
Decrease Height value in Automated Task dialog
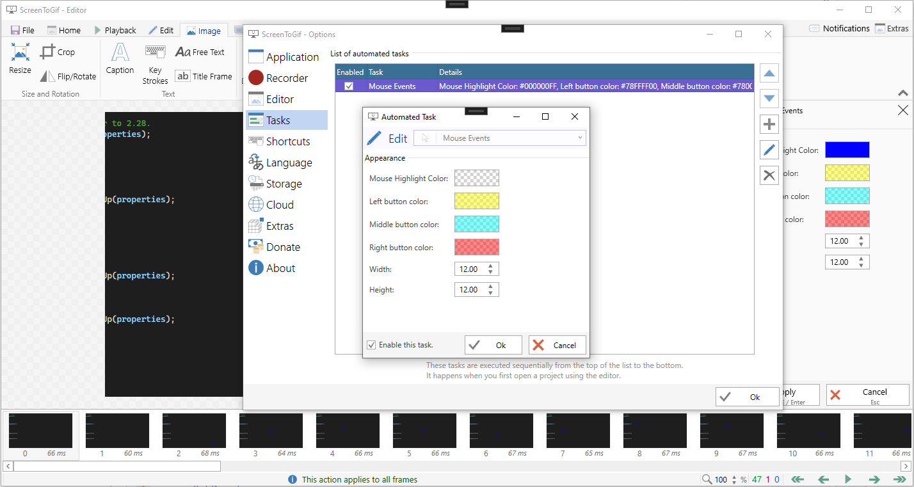click(490, 293)
